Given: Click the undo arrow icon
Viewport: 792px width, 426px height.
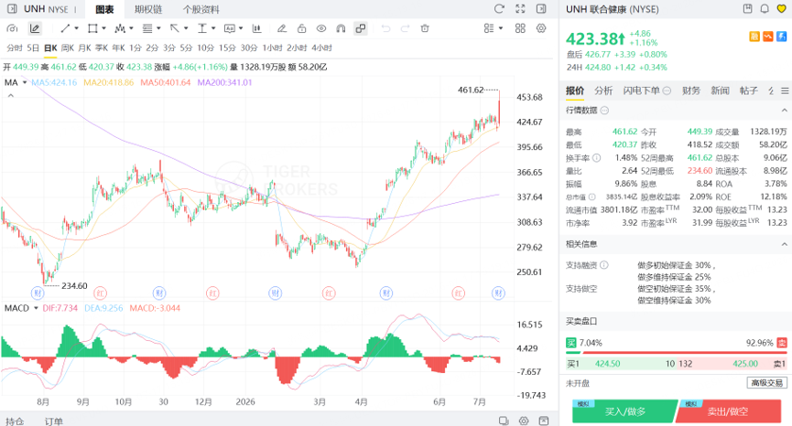Looking at the screenshot, I should click(x=385, y=28).
